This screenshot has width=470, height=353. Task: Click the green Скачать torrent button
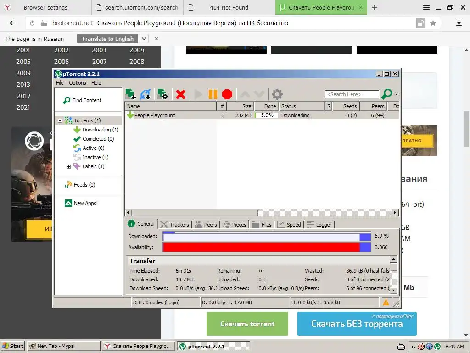click(247, 324)
